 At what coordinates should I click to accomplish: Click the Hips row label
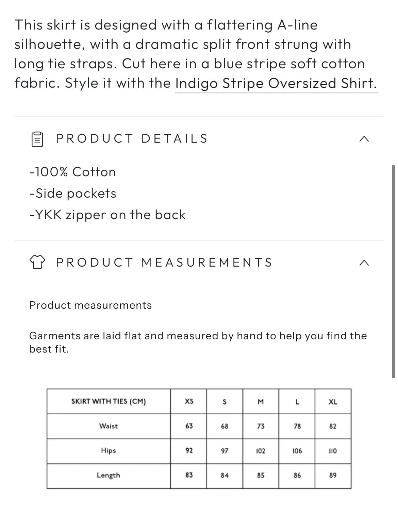[x=109, y=451]
